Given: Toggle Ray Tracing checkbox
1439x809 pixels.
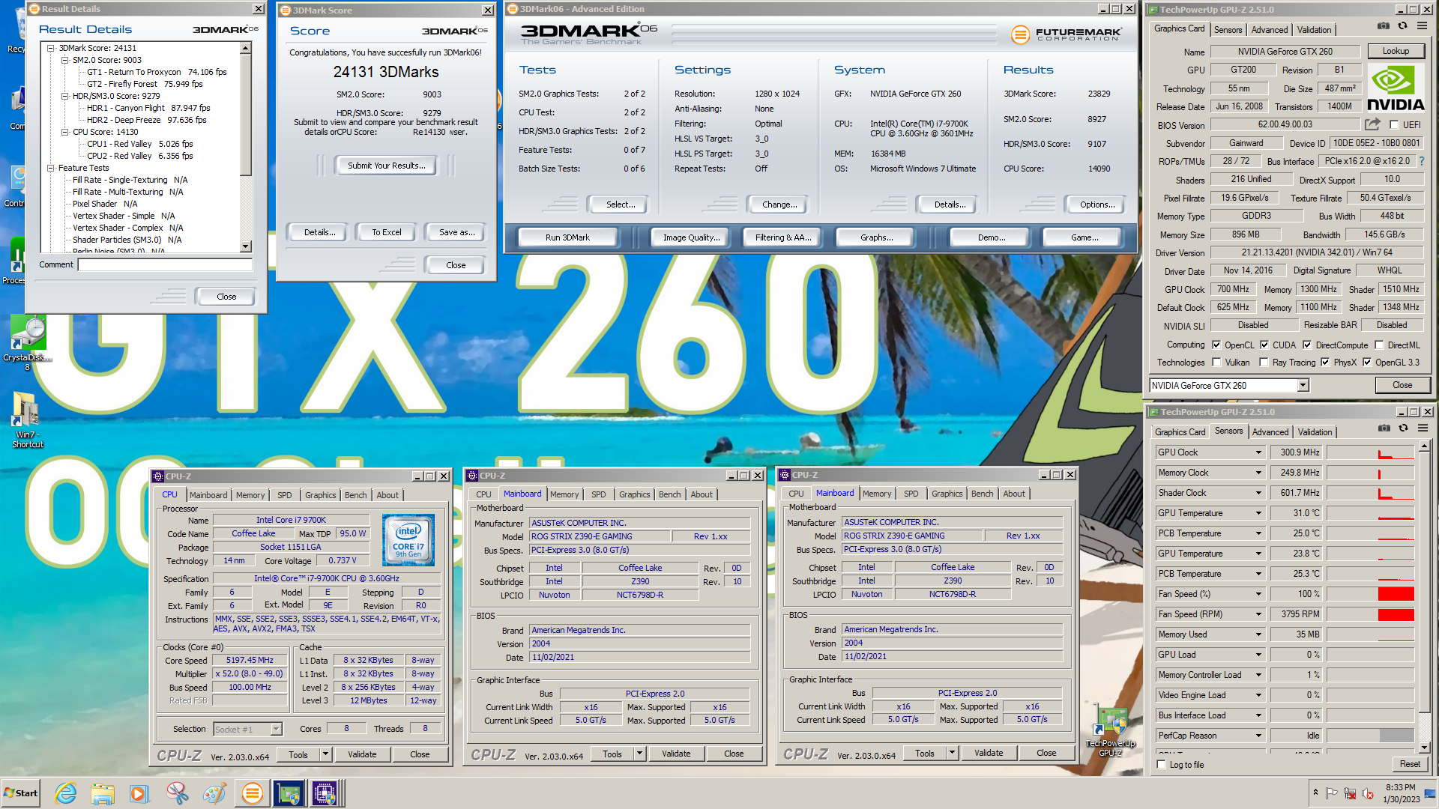Looking at the screenshot, I should pos(1264,363).
